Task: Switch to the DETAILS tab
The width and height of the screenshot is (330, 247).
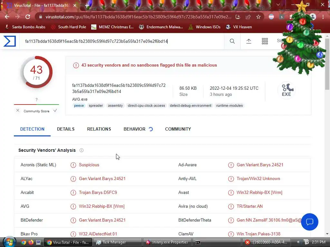Action: 66,129
